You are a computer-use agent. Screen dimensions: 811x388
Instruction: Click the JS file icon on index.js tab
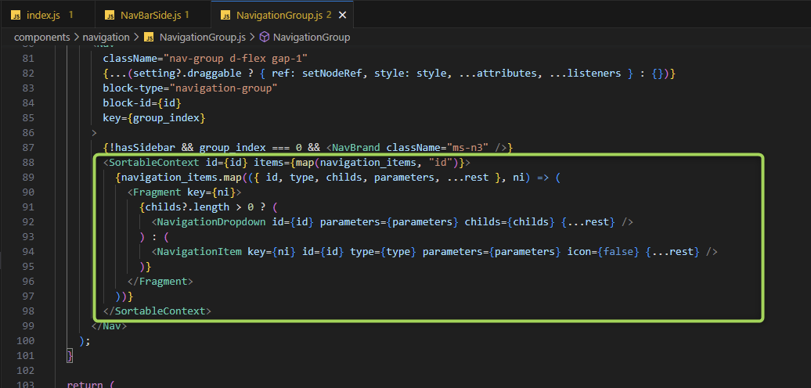[x=16, y=15]
